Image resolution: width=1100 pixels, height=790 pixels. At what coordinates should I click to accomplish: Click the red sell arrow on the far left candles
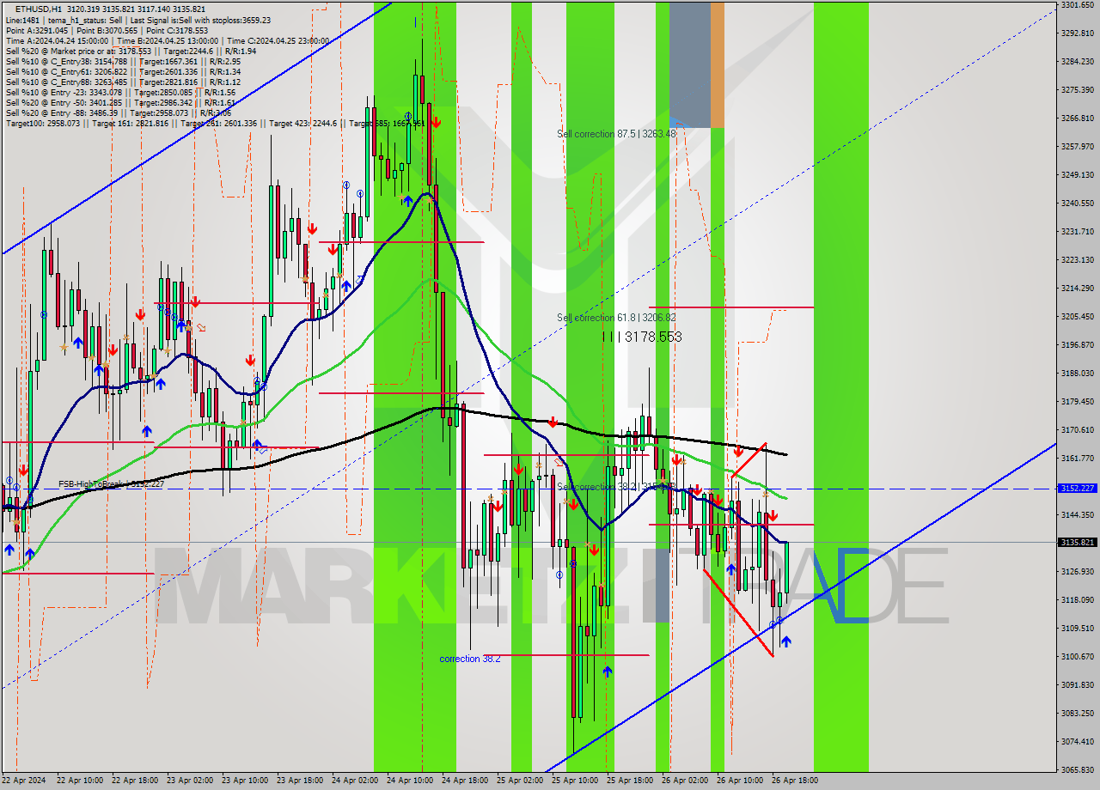[x=23, y=471]
